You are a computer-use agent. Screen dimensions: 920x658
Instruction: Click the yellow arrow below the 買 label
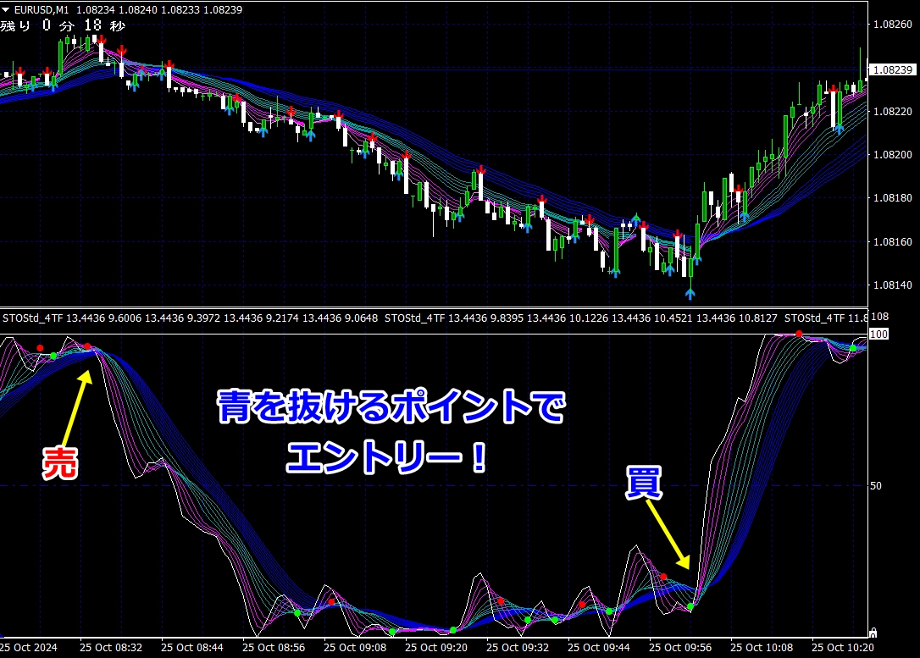[x=668, y=534]
